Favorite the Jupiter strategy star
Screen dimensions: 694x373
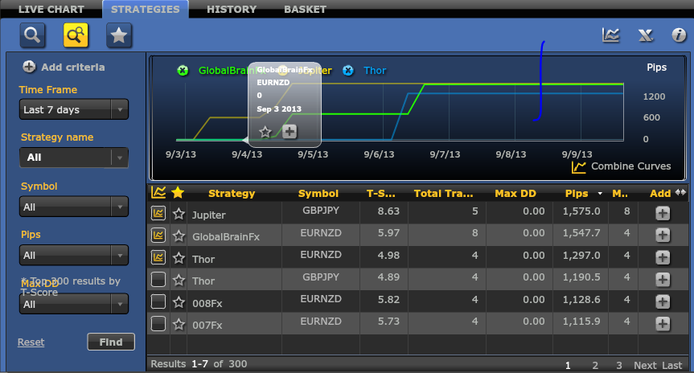(179, 214)
